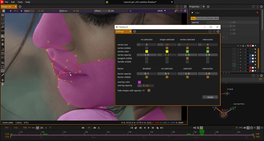264x141 pixels.
Task: Click the reset button
Action: (210, 97)
